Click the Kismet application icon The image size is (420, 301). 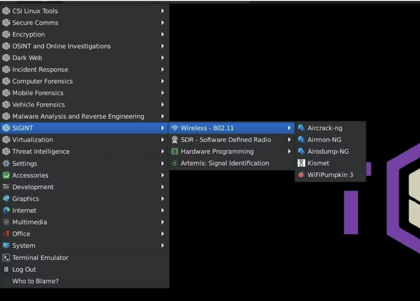click(301, 163)
